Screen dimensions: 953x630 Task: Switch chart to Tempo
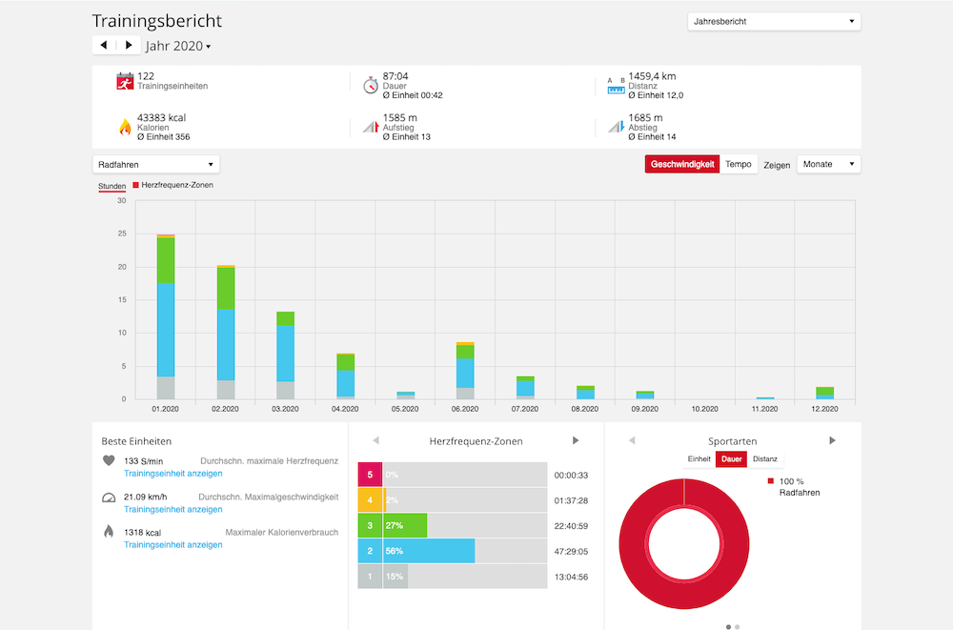pos(739,164)
